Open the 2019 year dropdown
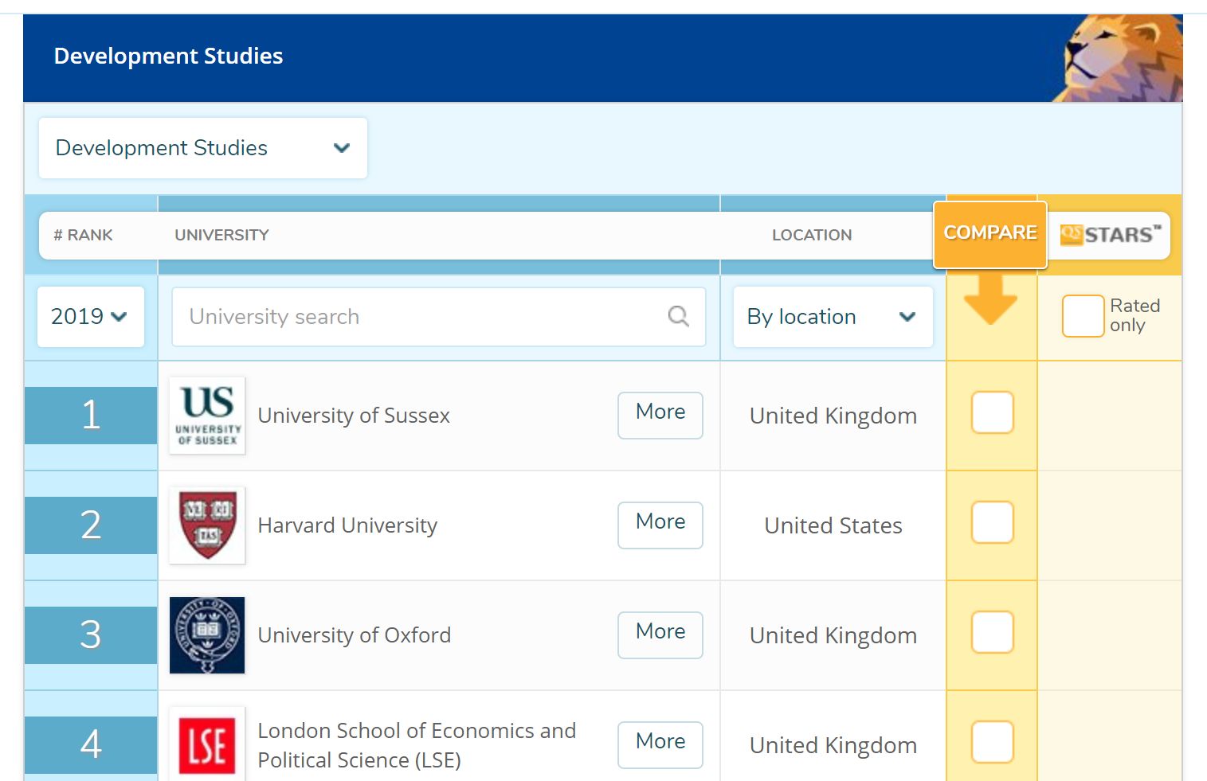 91,317
